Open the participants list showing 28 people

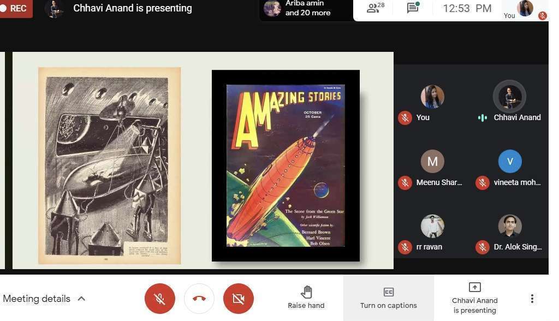[x=376, y=8]
